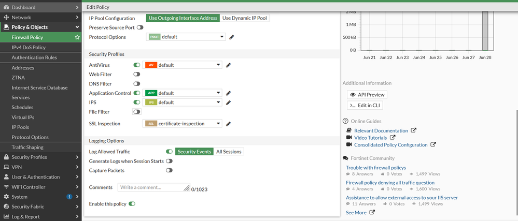Open See More external link icon

click(x=372, y=212)
